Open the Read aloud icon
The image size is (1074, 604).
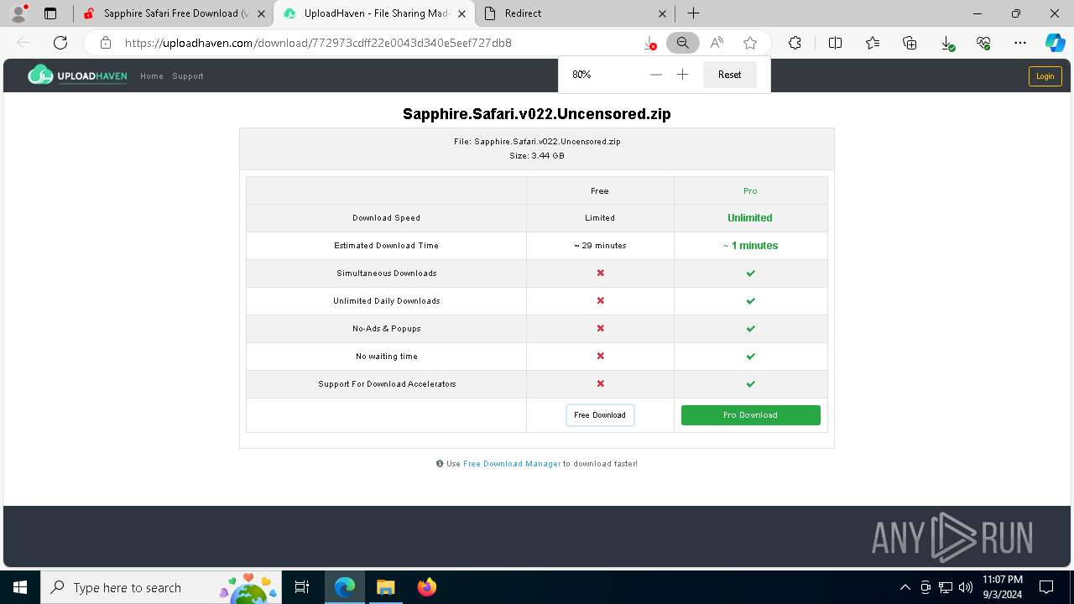point(717,43)
